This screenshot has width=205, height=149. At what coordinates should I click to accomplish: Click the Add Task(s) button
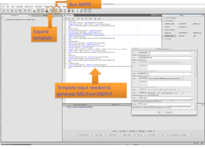point(99,135)
